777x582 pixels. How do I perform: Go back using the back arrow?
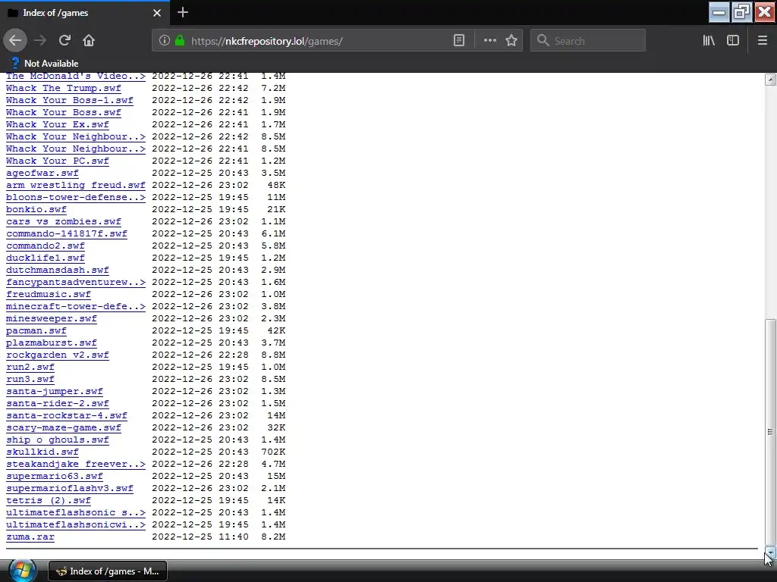click(x=15, y=41)
